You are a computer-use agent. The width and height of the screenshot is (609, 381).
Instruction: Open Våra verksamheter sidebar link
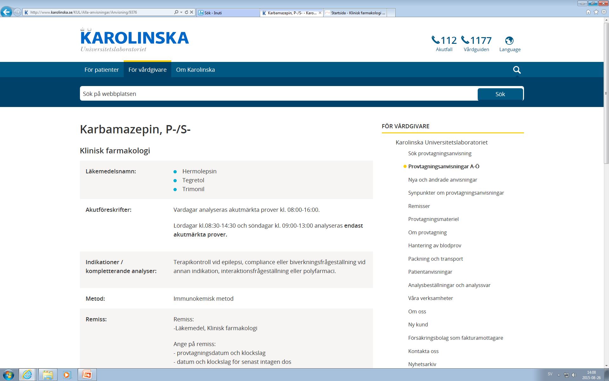430,298
